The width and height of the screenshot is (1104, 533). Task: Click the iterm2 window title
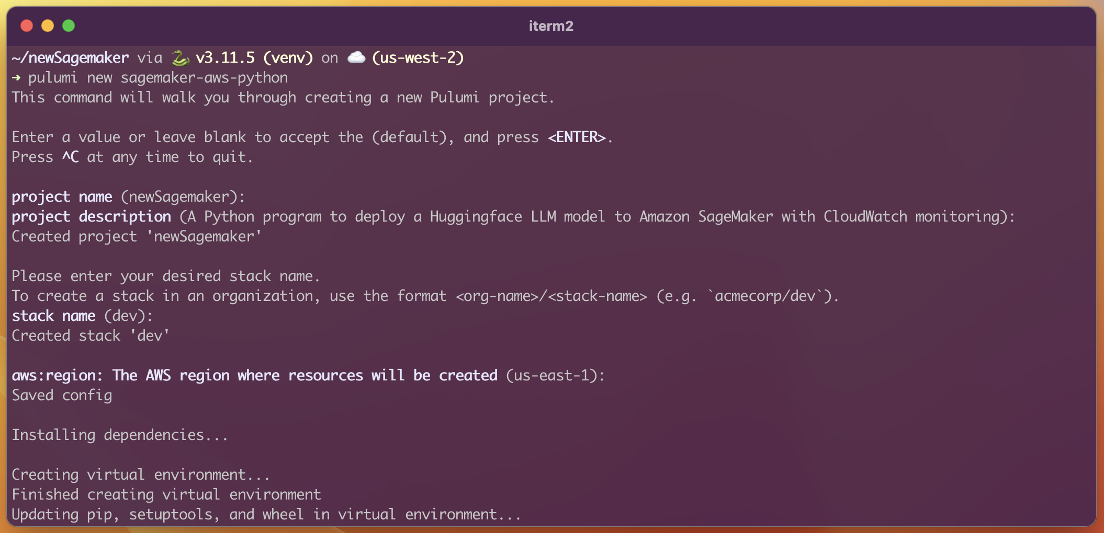pyautogui.click(x=550, y=26)
